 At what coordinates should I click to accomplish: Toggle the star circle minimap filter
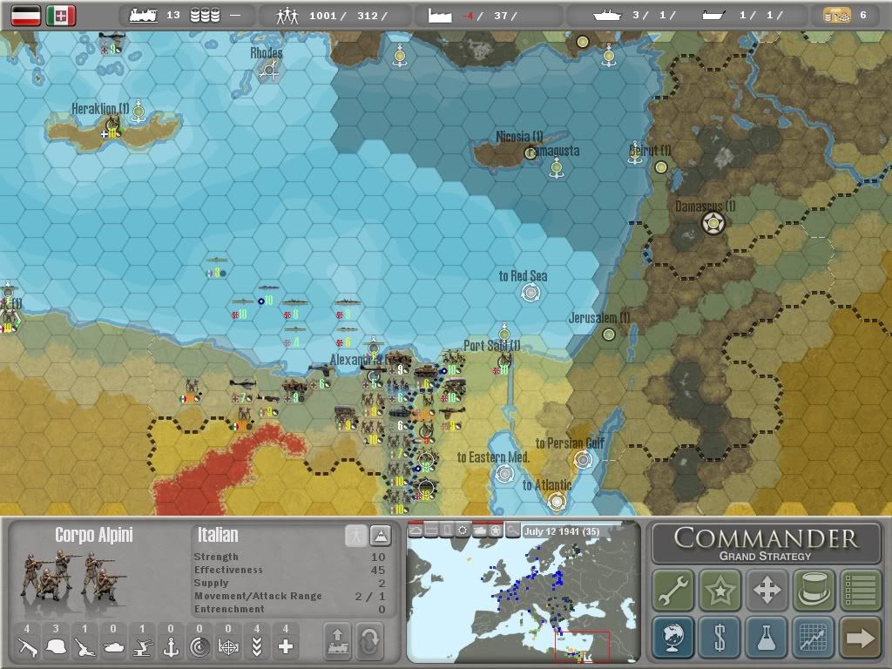(x=496, y=530)
